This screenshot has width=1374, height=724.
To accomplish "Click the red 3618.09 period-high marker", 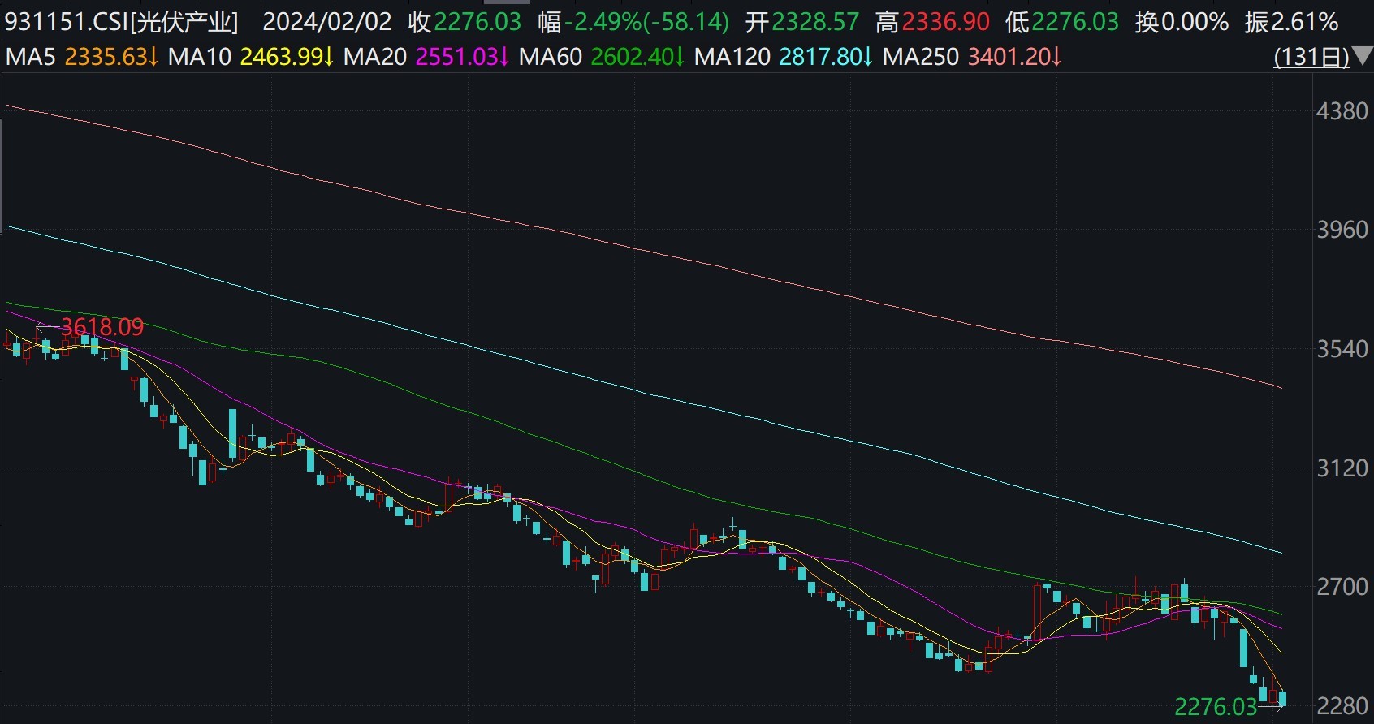I will point(102,327).
